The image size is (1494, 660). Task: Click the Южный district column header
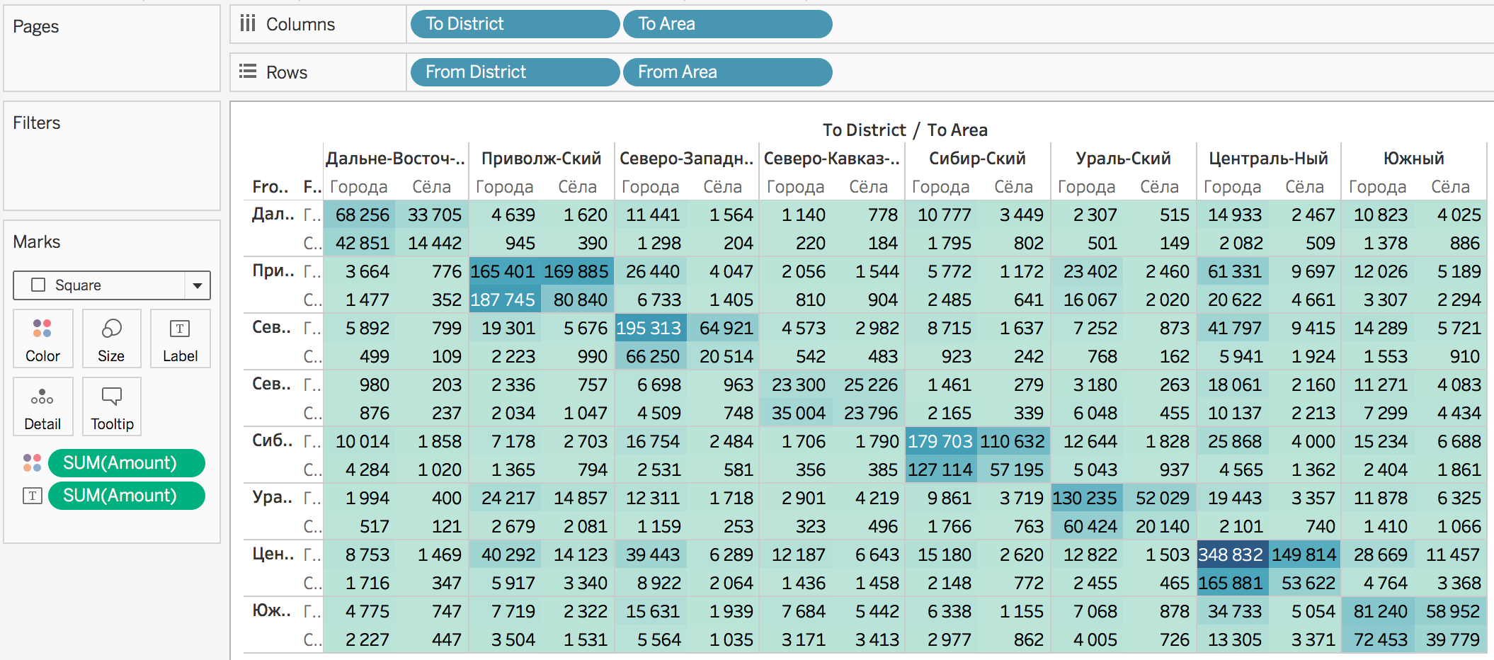click(x=1413, y=159)
